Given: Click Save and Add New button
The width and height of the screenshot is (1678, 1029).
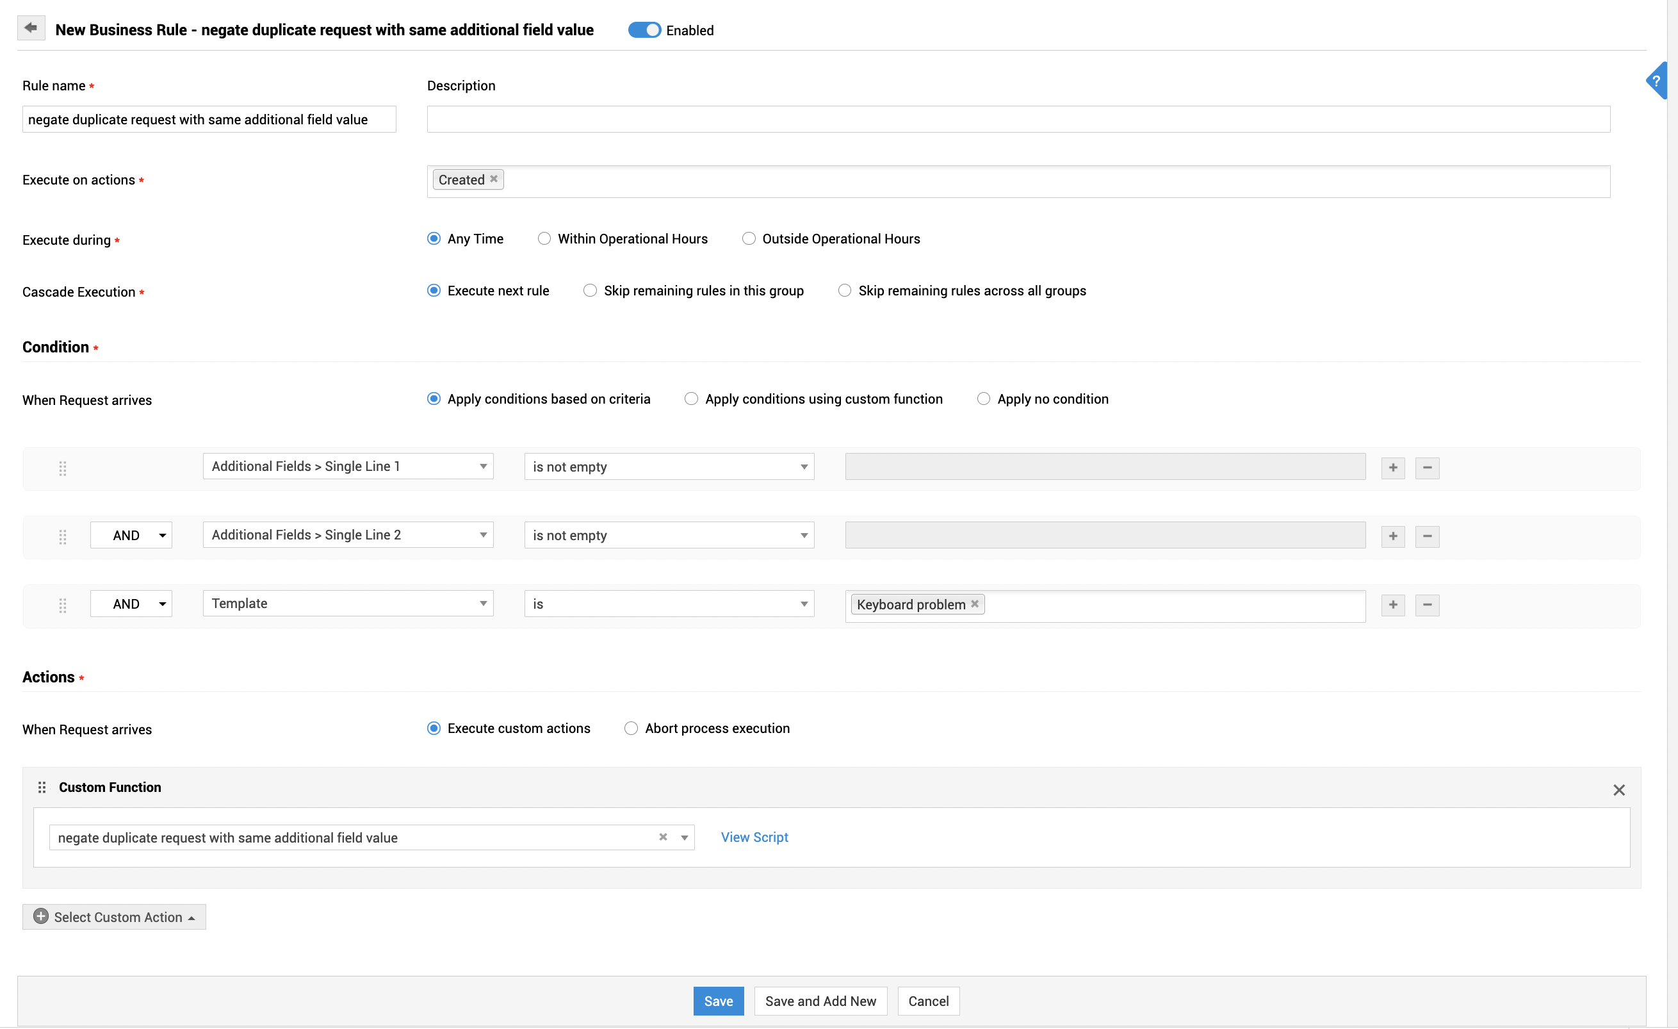Looking at the screenshot, I should pos(820,1000).
